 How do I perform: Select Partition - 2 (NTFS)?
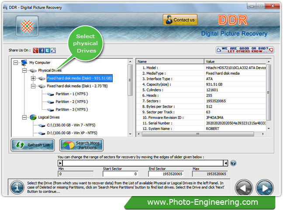72,102
